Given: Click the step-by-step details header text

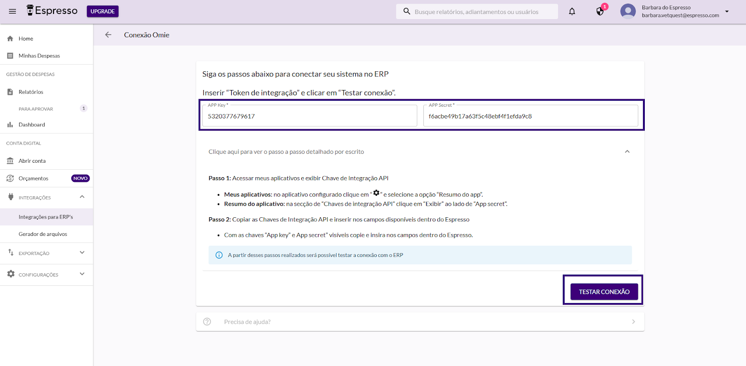Looking at the screenshot, I should point(286,152).
